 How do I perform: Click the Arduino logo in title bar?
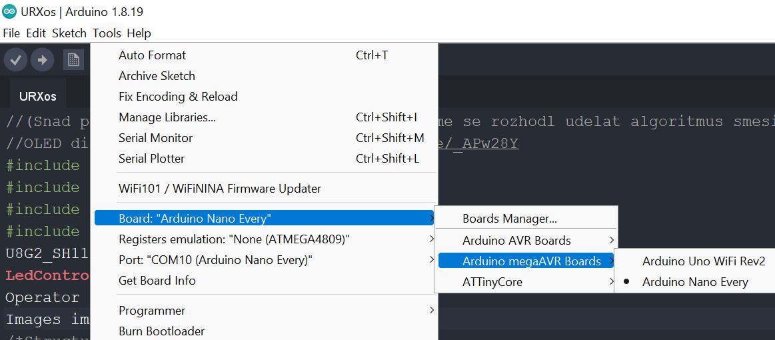(x=9, y=12)
